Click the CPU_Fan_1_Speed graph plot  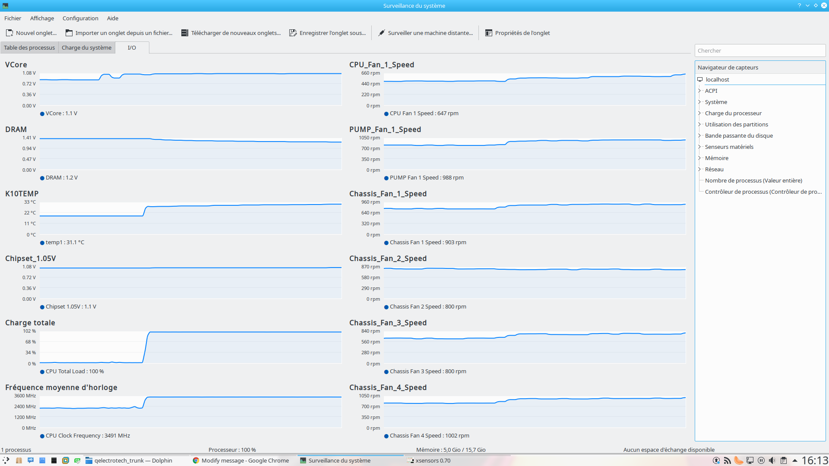coord(535,89)
